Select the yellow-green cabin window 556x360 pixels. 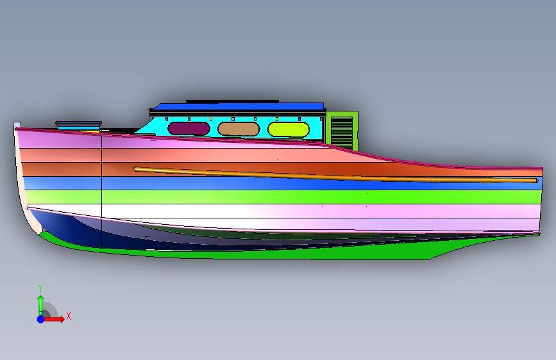click(289, 129)
